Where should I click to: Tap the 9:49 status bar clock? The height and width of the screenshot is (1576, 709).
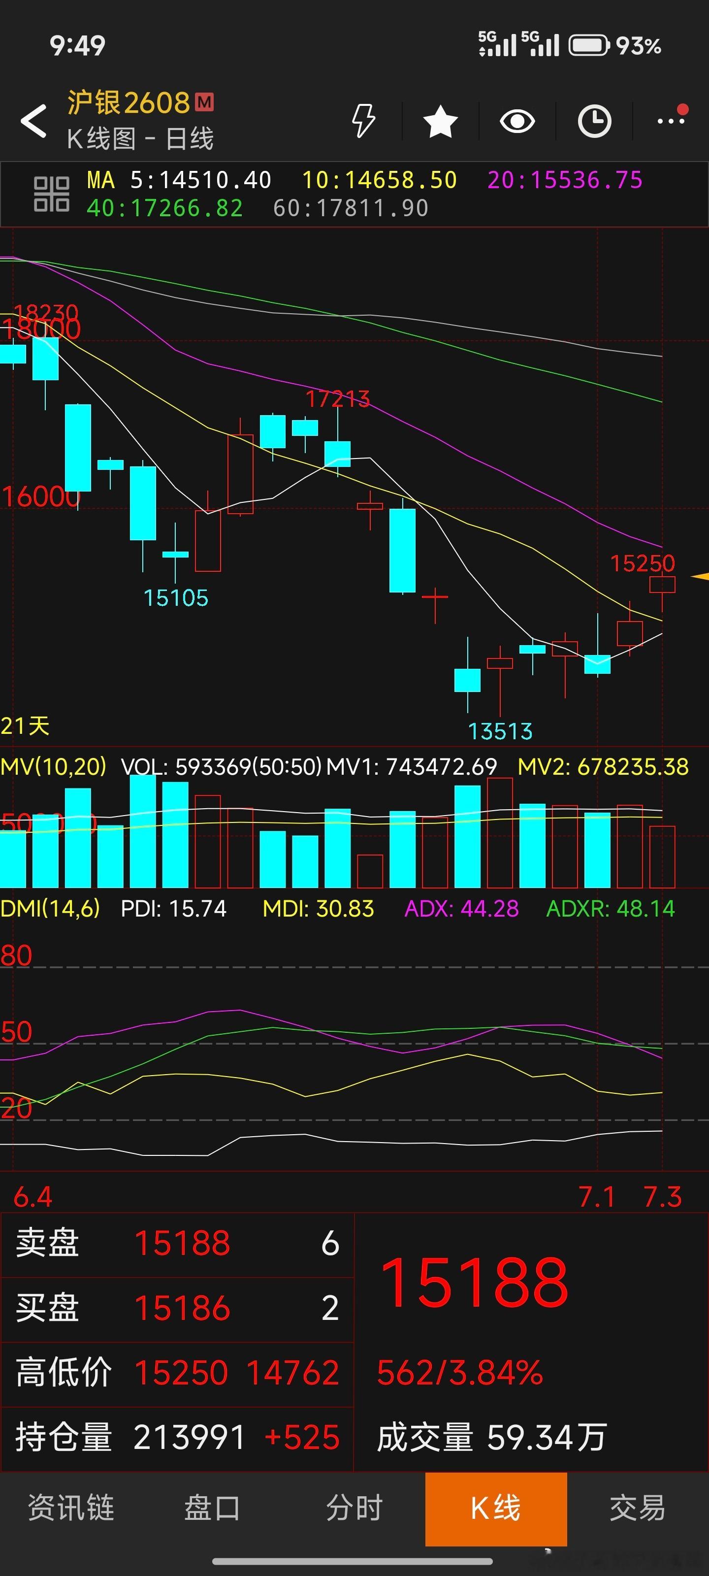click(x=78, y=46)
